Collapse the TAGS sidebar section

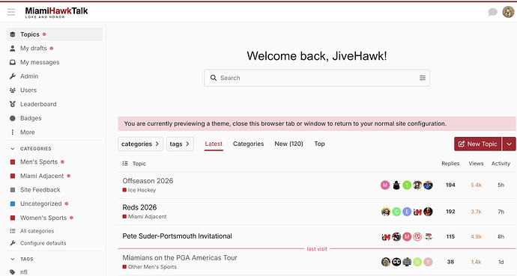tap(22, 259)
